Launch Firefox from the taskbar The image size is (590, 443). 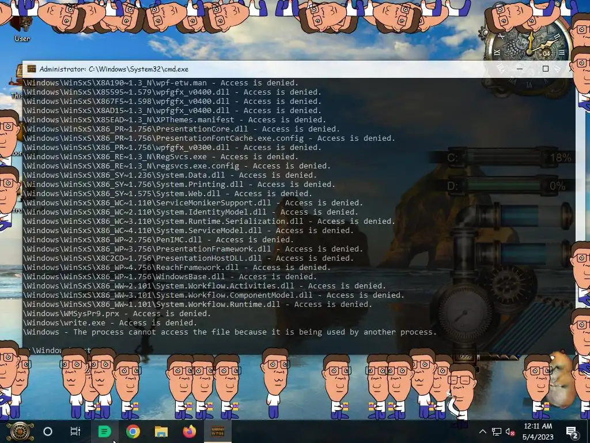(x=189, y=431)
